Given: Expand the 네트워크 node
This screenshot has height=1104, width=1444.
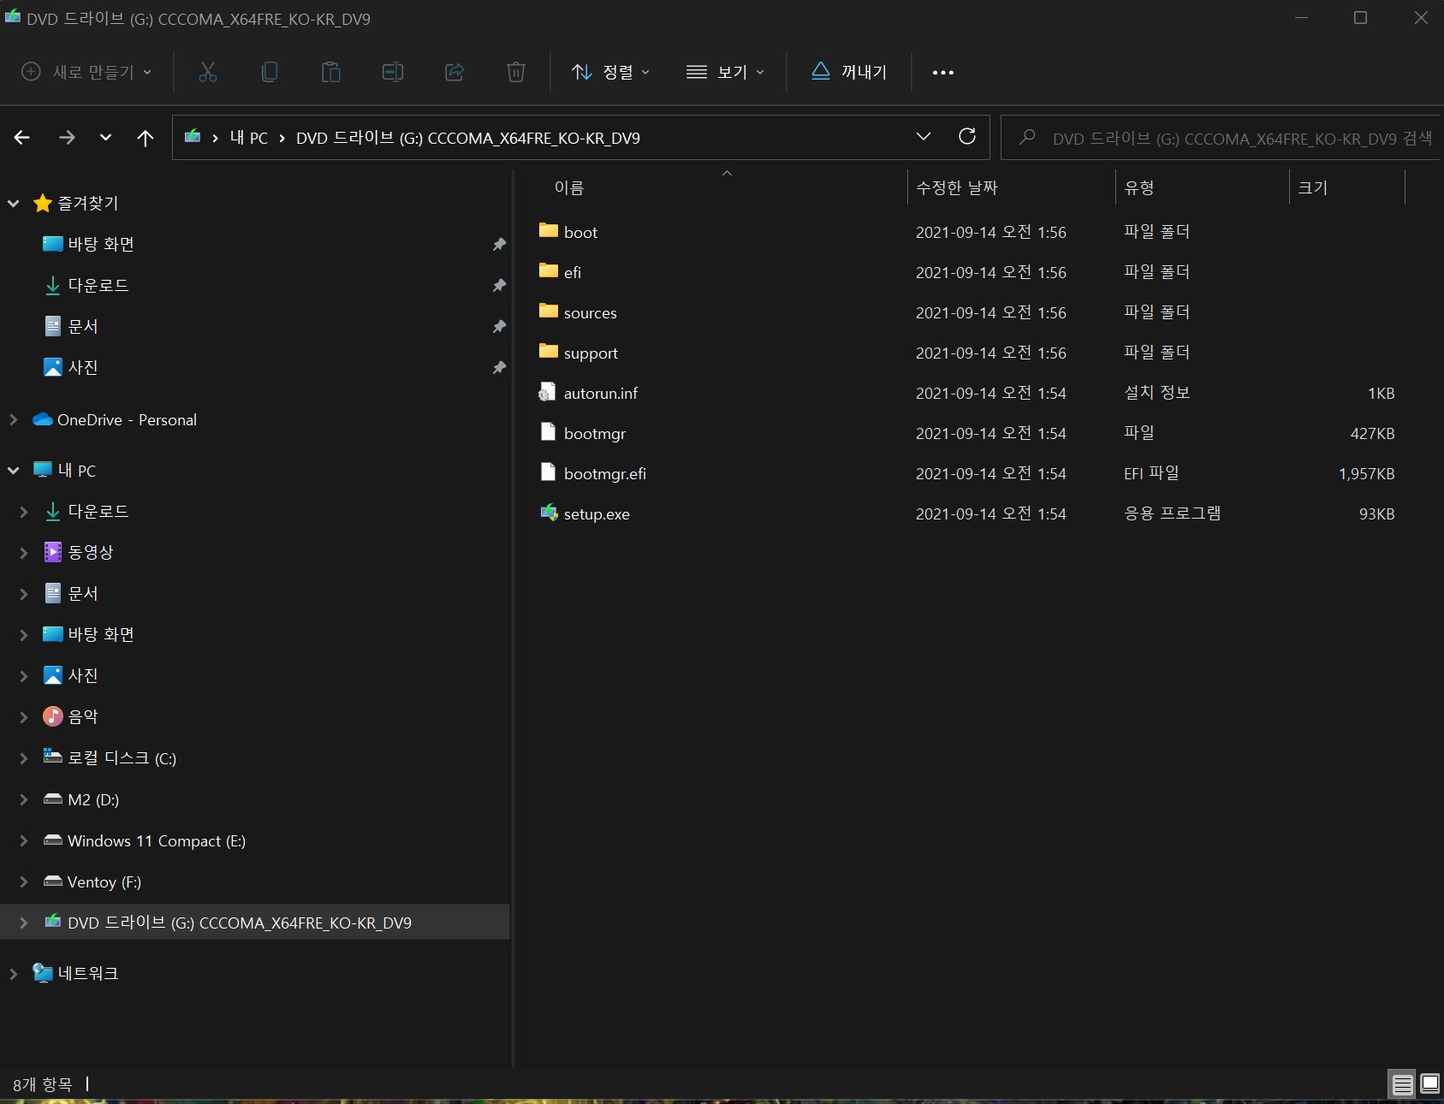Looking at the screenshot, I should pyautogui.click(x=13, y=973).
